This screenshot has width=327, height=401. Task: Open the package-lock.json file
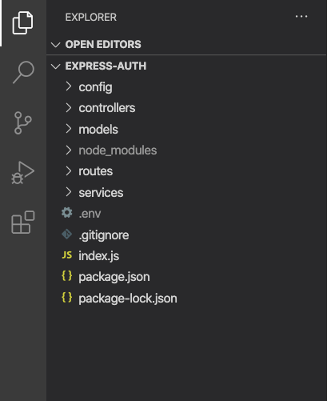[128, 299]
